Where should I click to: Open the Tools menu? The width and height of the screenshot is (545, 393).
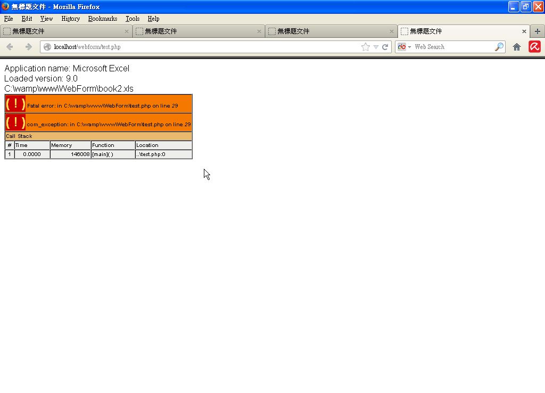coord(133,19)
